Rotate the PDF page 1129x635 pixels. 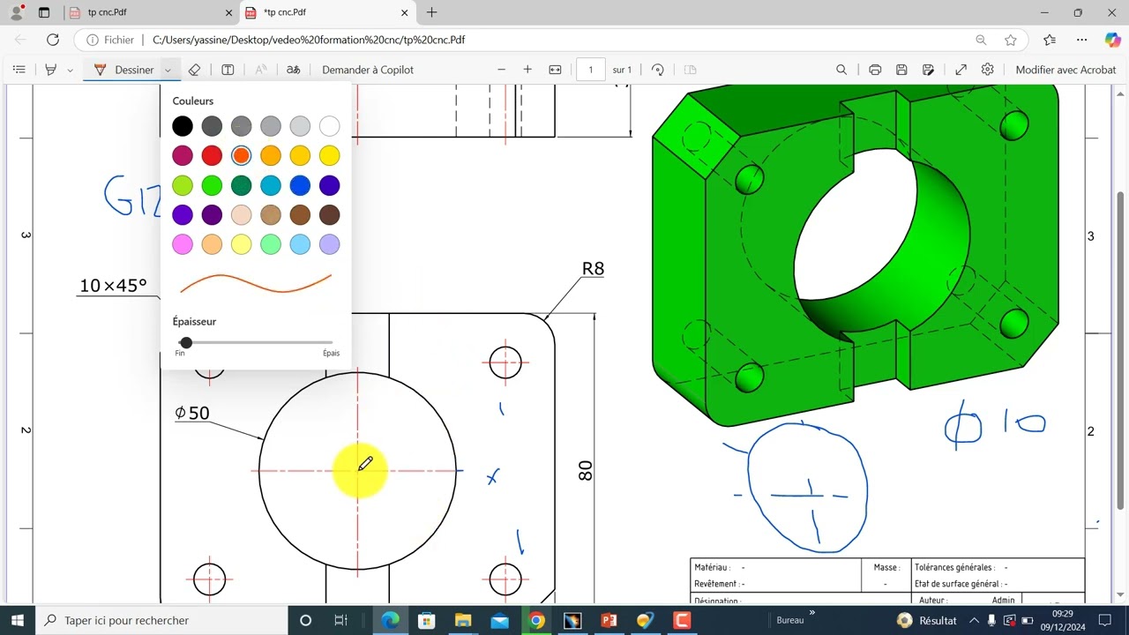pos(657,70)
